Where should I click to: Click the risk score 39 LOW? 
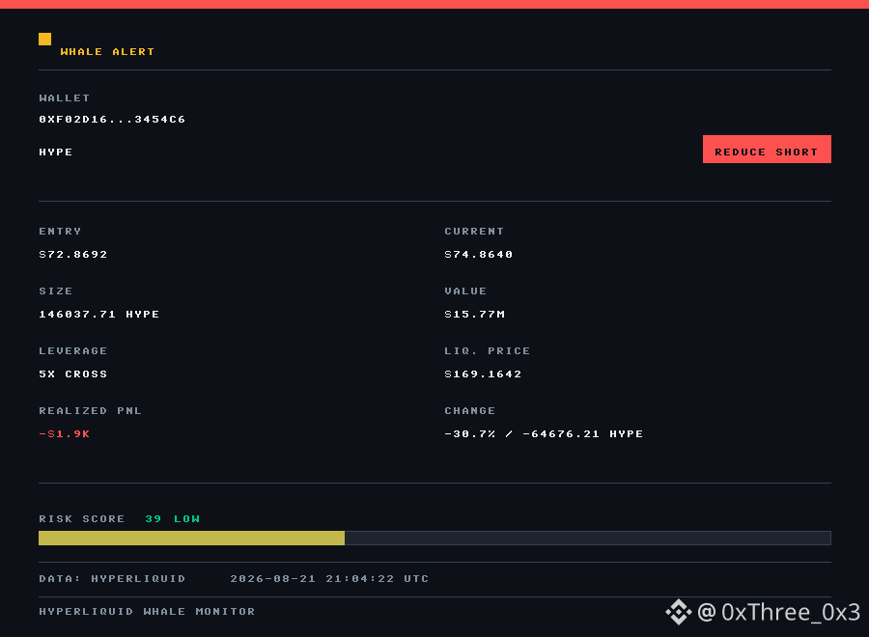click(x=173, y=518)
